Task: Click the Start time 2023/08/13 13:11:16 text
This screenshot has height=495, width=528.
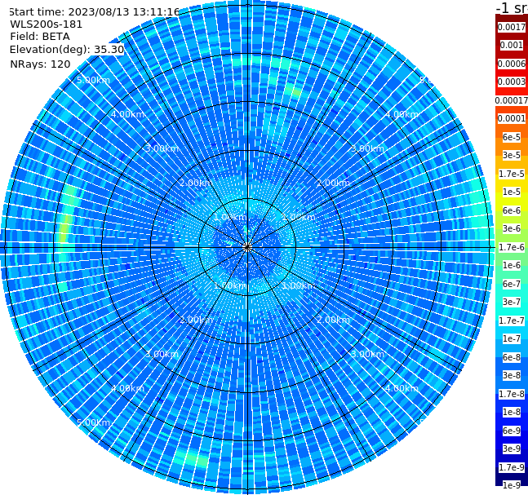Action: (x=94, y=11)
